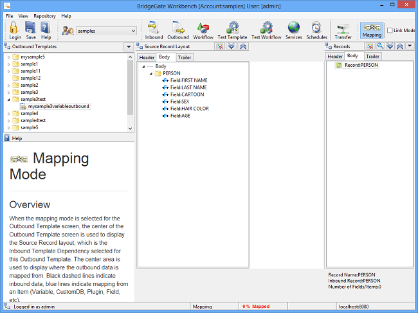Click Records panel clear mapping icon
This screenshot has width=418, height=313.
(x=370, y=46)
